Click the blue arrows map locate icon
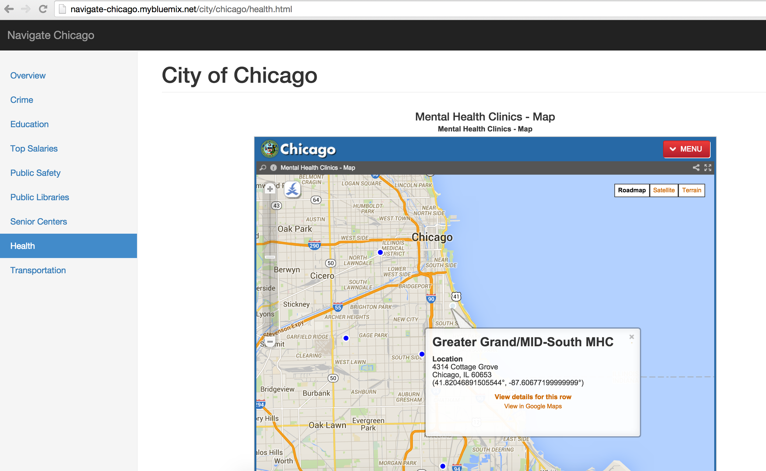766x471 pixels. pyautogui.click(x=292, y=189)
